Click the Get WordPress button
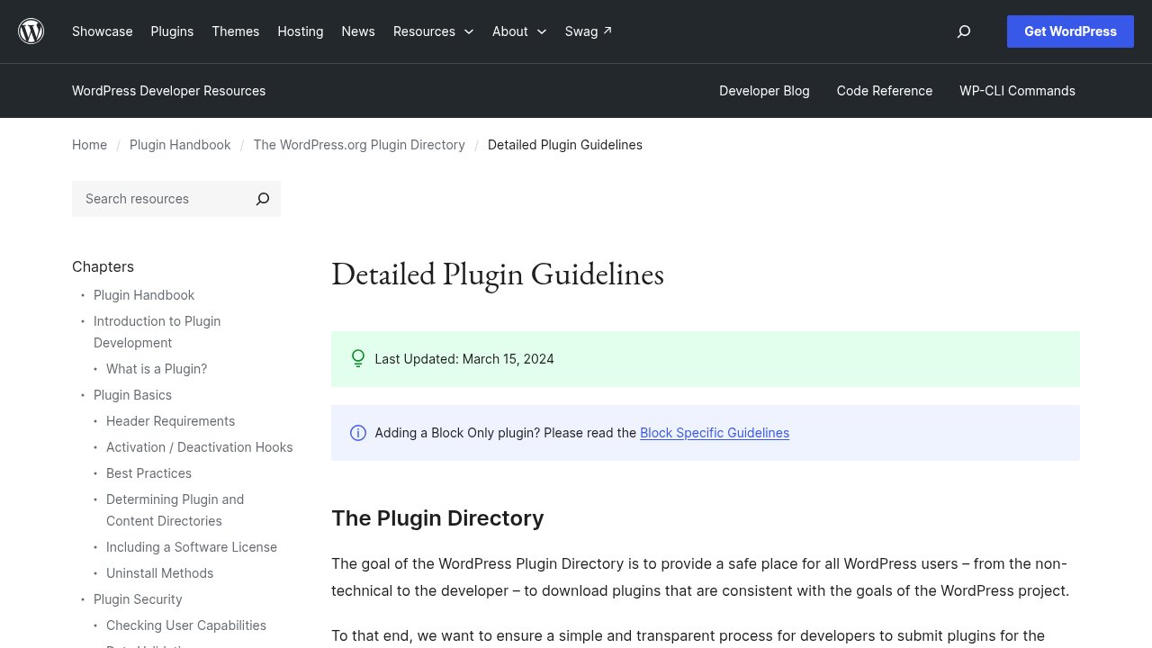1152x648 pixels. click(1070, 31)
